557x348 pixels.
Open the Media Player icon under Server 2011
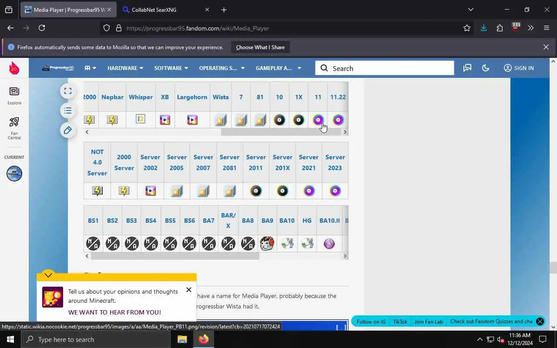[x=256, y=191]
